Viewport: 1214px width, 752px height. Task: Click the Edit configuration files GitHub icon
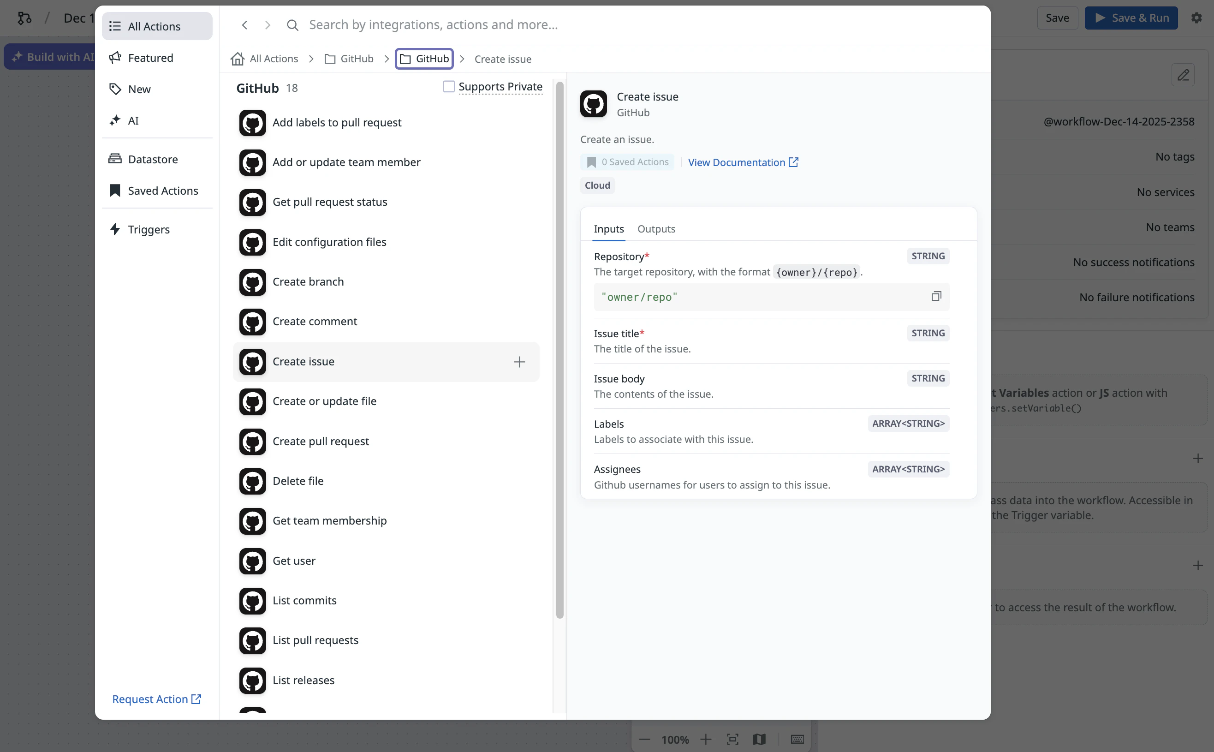[x=253, y=242]
